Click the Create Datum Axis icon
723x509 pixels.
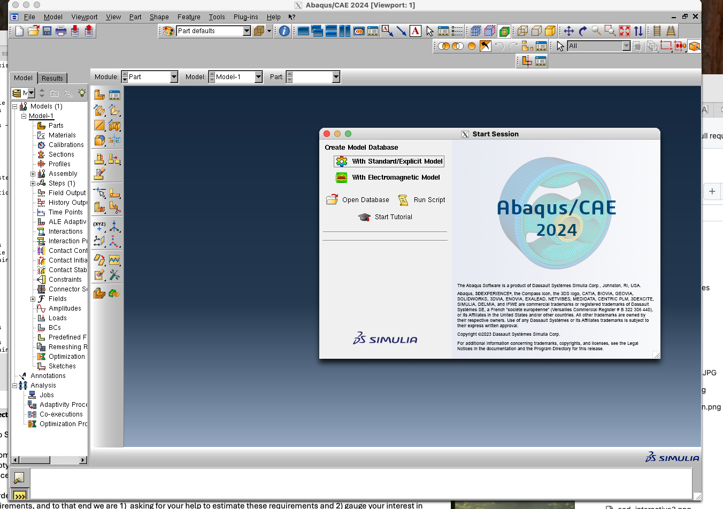tap(114, 226)
